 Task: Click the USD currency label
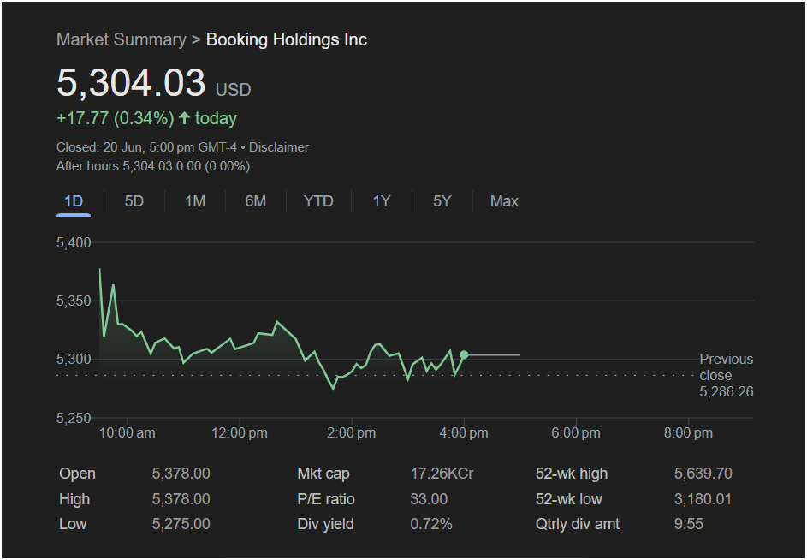tap(233, 90)
